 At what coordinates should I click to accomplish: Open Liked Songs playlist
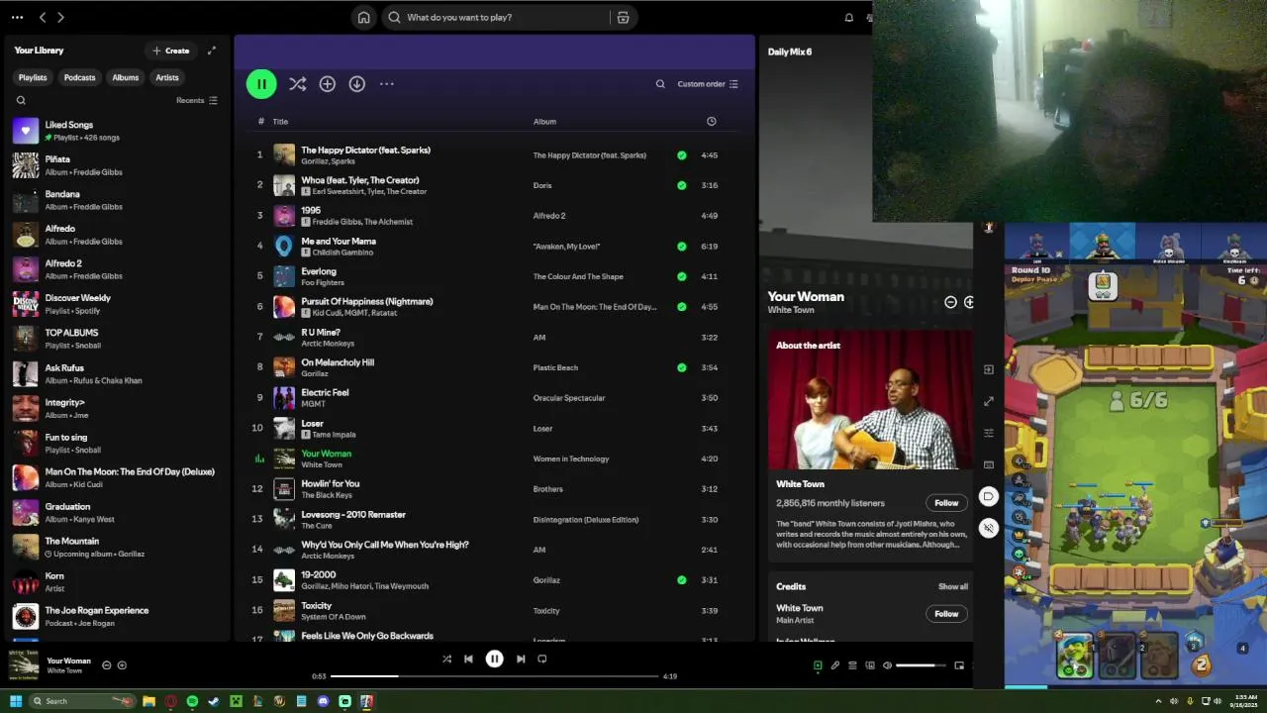click(x=117, y=131)
